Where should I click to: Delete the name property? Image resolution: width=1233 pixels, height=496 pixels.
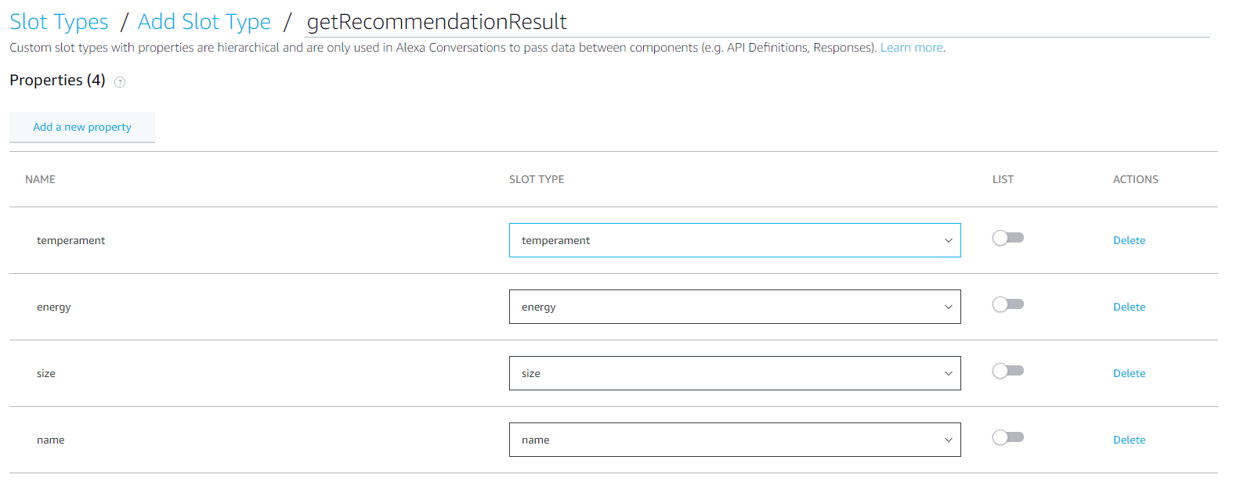coord(1129,440)
